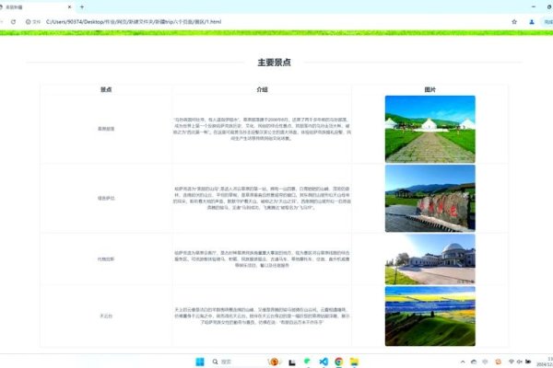This screenshot has height=368, width=553.
Task: Open the taskbar clock and date
Action: coord(545,362)
